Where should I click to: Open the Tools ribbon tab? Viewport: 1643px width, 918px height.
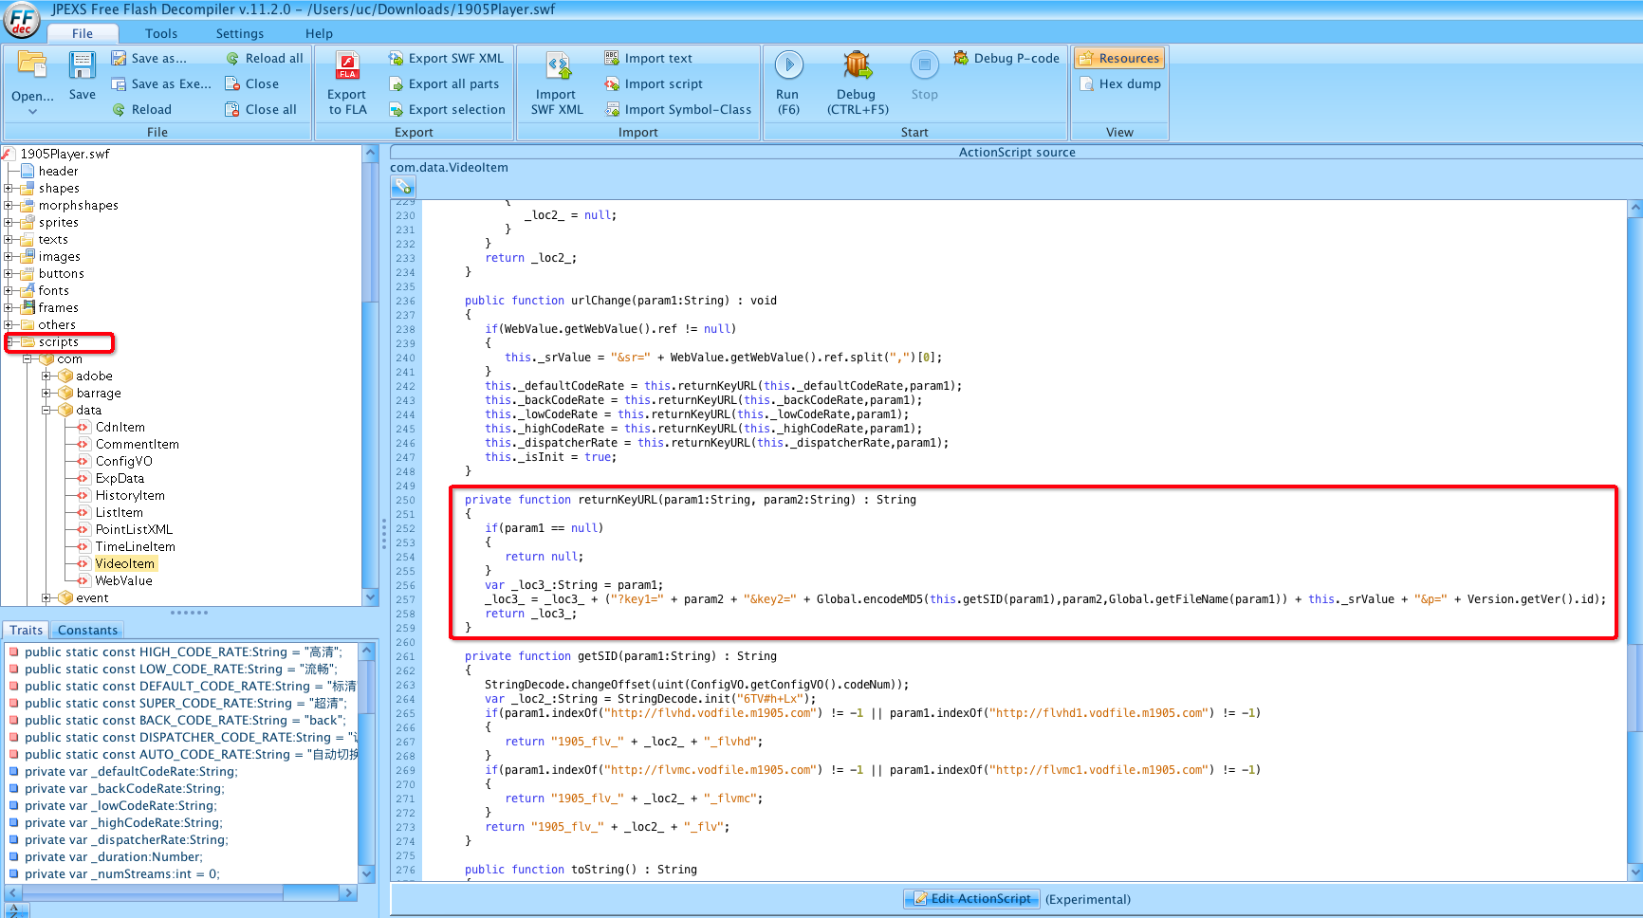pyautogui.click(x=161, y=33)
